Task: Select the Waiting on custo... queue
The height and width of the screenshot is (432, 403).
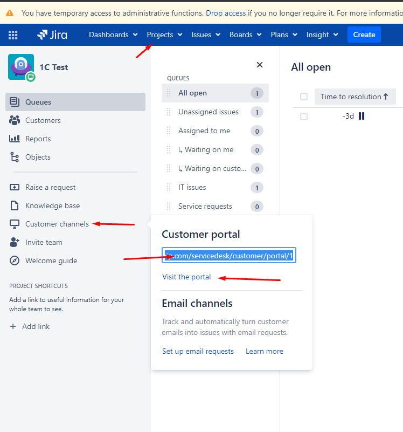Action: [x=215, y=169]
